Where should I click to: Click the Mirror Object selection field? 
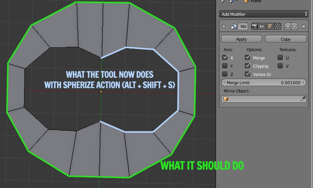264,99
